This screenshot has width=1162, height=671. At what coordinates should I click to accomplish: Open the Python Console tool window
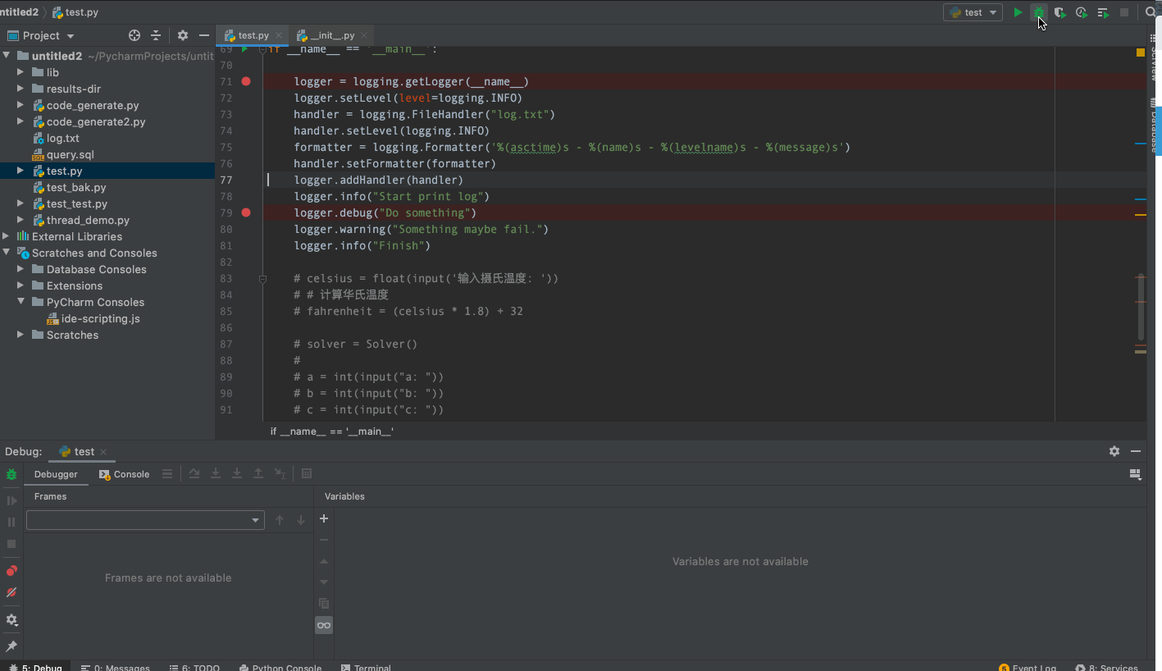pyautogui.click(x=280, y=668)
